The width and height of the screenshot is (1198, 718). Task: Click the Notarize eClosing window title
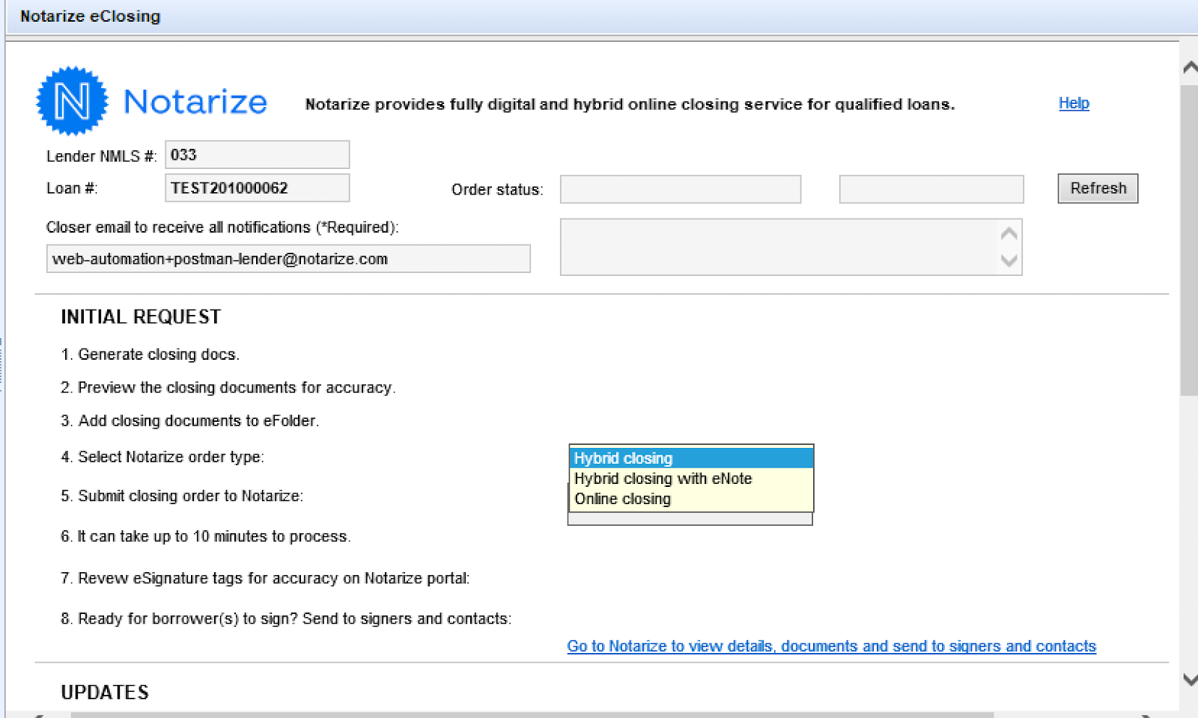90,16
